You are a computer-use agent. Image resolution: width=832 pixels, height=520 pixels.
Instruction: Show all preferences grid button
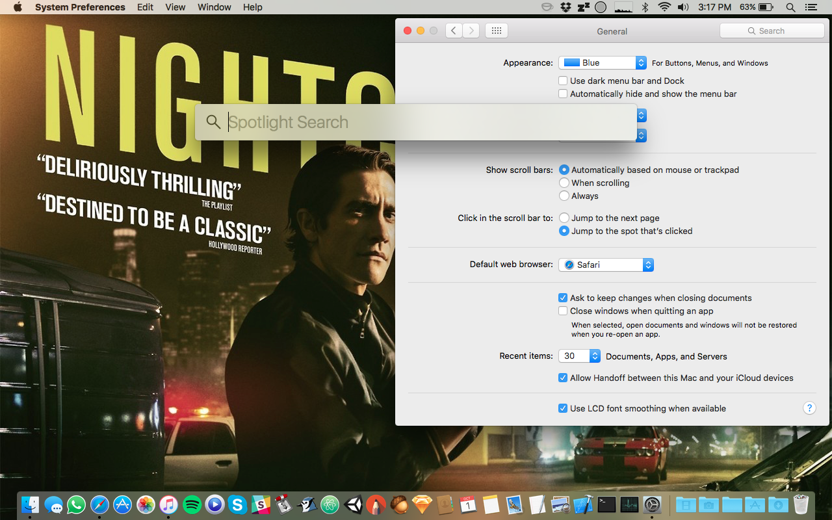coord(497,31)
